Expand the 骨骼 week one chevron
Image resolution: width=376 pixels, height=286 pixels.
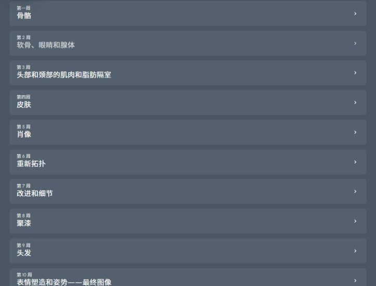pos(355,14)
